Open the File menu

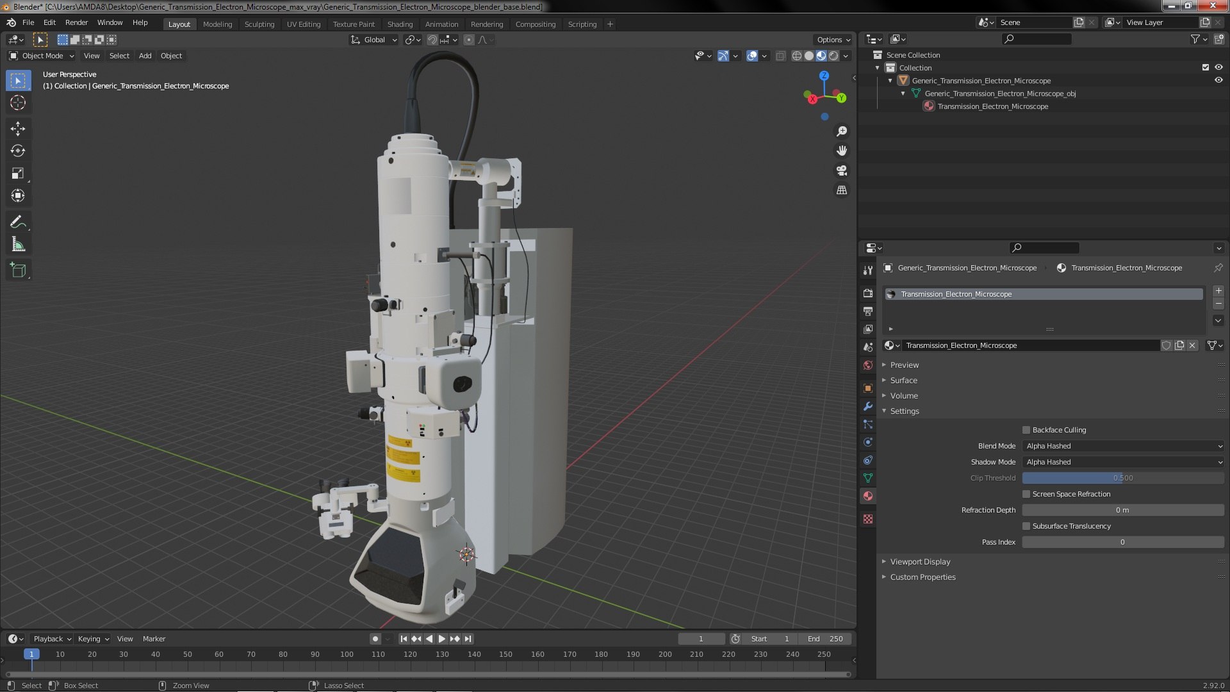point(28,22)
